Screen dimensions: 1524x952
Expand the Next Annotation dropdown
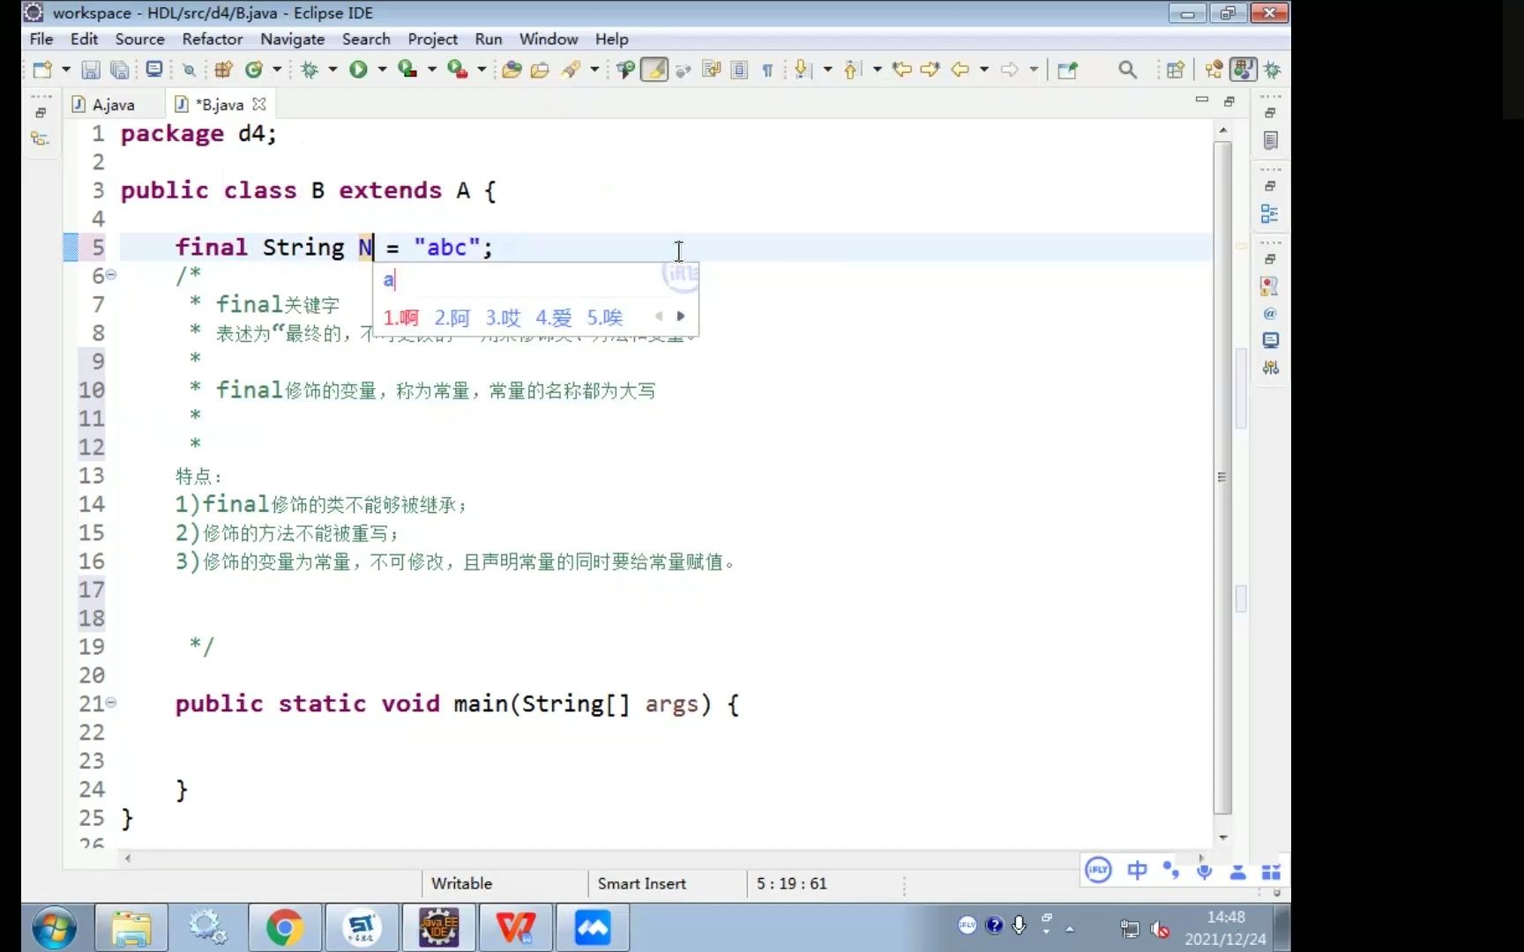click(x=827, y=70)
